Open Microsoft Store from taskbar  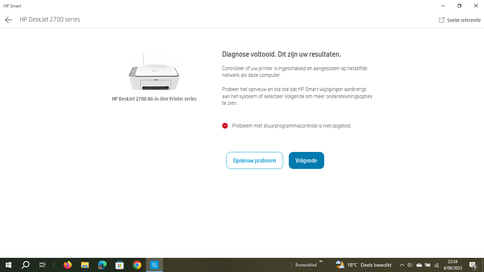pos(119,265)
